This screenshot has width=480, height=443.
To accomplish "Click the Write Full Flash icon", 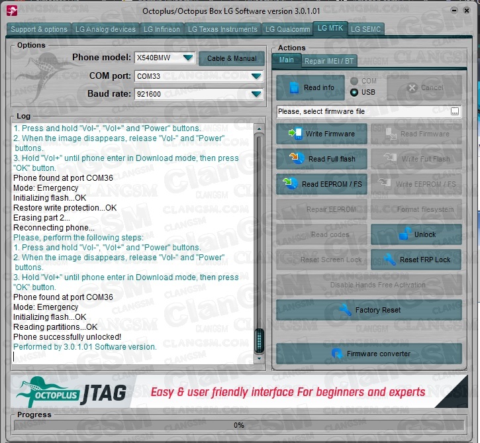I will pos(391,158).
